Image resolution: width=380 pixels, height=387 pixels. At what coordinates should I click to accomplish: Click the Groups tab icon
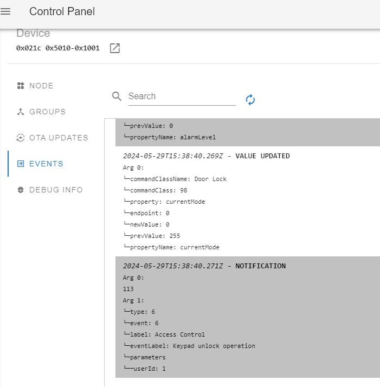pyautogui.click(x=21, y=112)
